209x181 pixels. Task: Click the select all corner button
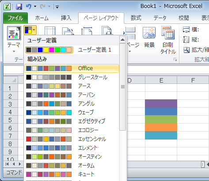point(10,80)
